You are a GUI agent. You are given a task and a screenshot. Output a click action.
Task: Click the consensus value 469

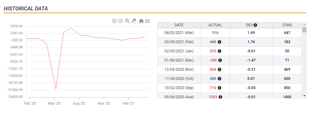point(287,69)
